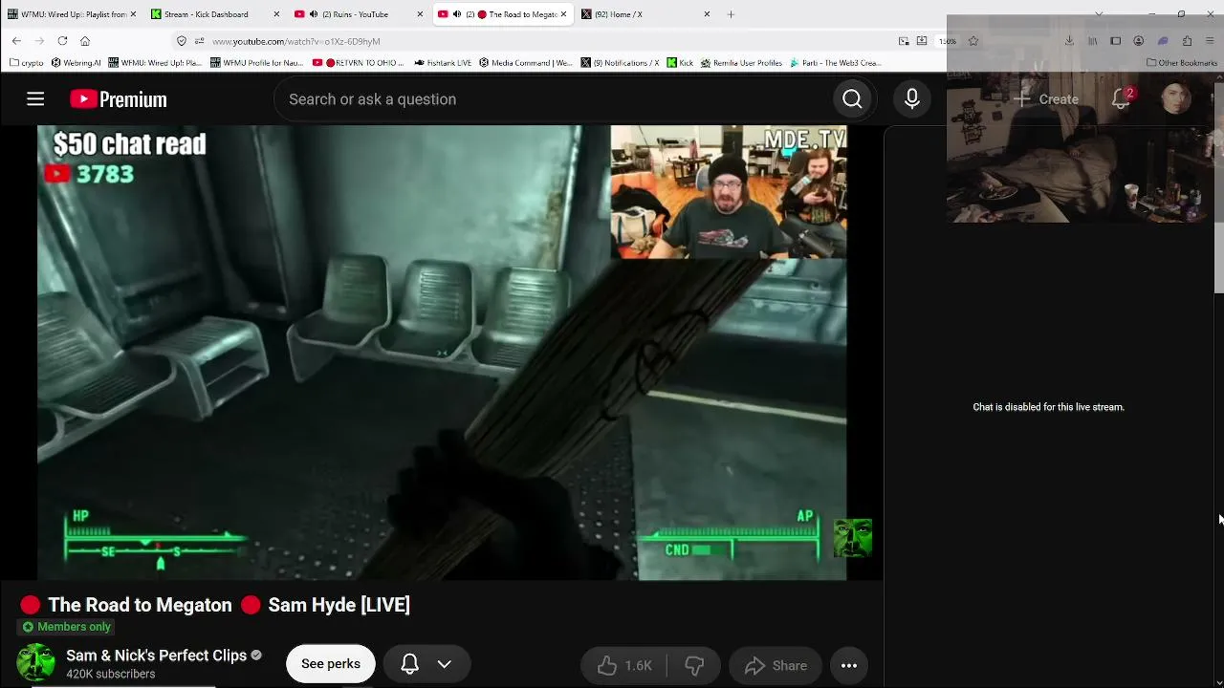Image resolution: width=1224 pixels, height=688 pixels.
Task: Open the crypto bookmarks folder
Action: (27, 63)
